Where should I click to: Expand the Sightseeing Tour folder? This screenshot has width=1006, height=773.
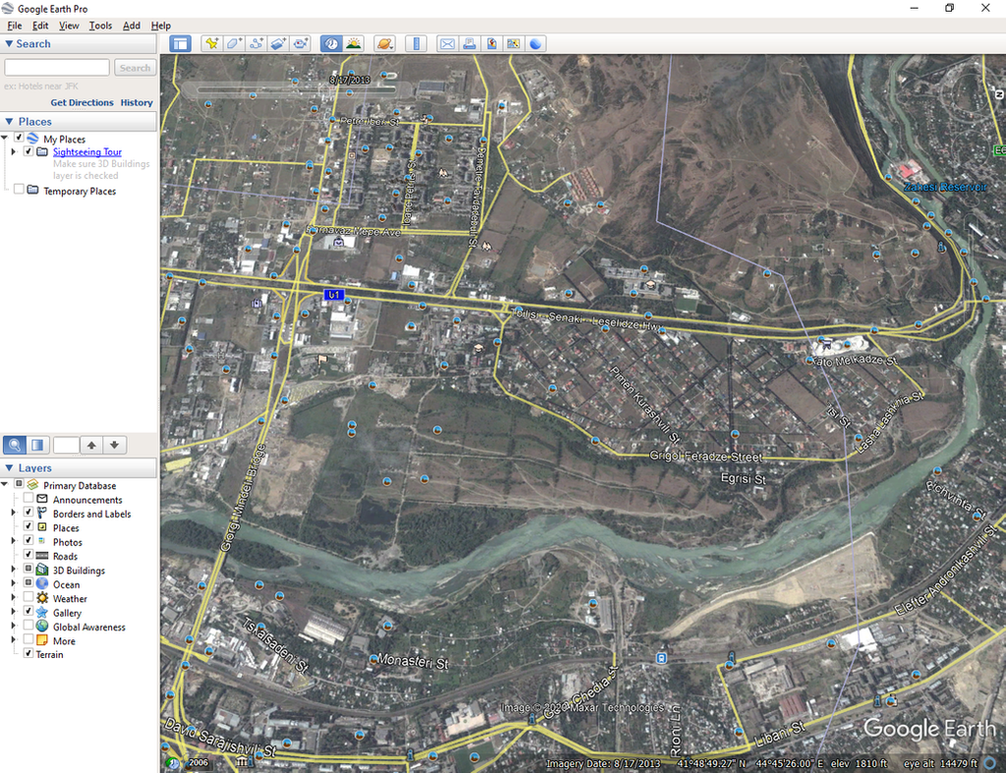(x=14, y=151)
